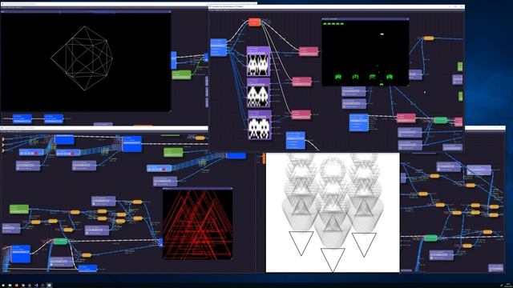Toggle checkbox in second node beneath pink node
The image size is (513, 288).
(x=401, y=148)
